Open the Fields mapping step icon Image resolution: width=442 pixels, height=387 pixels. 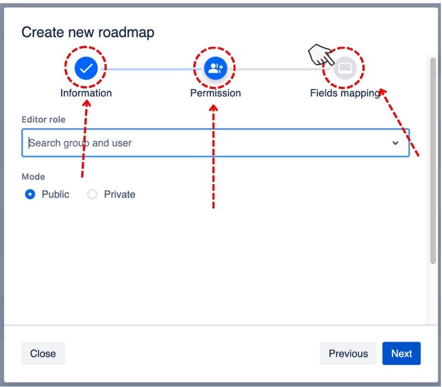[x=345, y=68]
